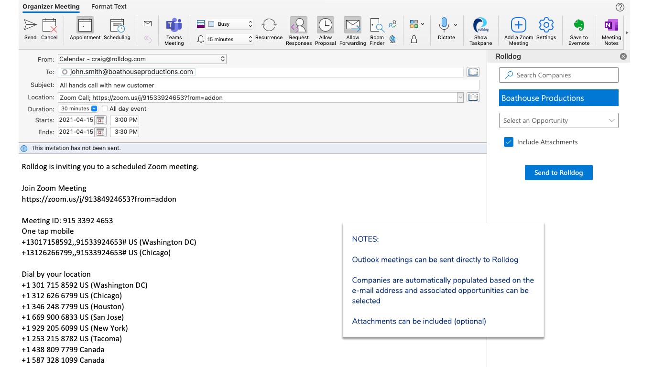
Task: Toggle Allow Forwarding option
Action: tap(353, 32)
